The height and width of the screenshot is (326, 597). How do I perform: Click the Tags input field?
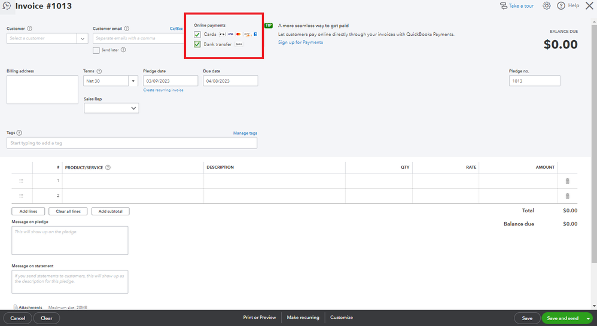coord(132,143)
